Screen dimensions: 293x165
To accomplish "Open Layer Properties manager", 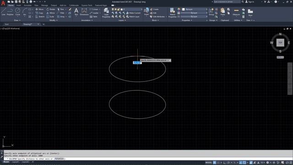I will point(106,13).
